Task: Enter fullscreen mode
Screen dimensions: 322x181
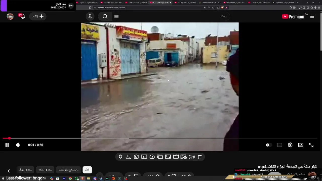Action: click(311, 145)
